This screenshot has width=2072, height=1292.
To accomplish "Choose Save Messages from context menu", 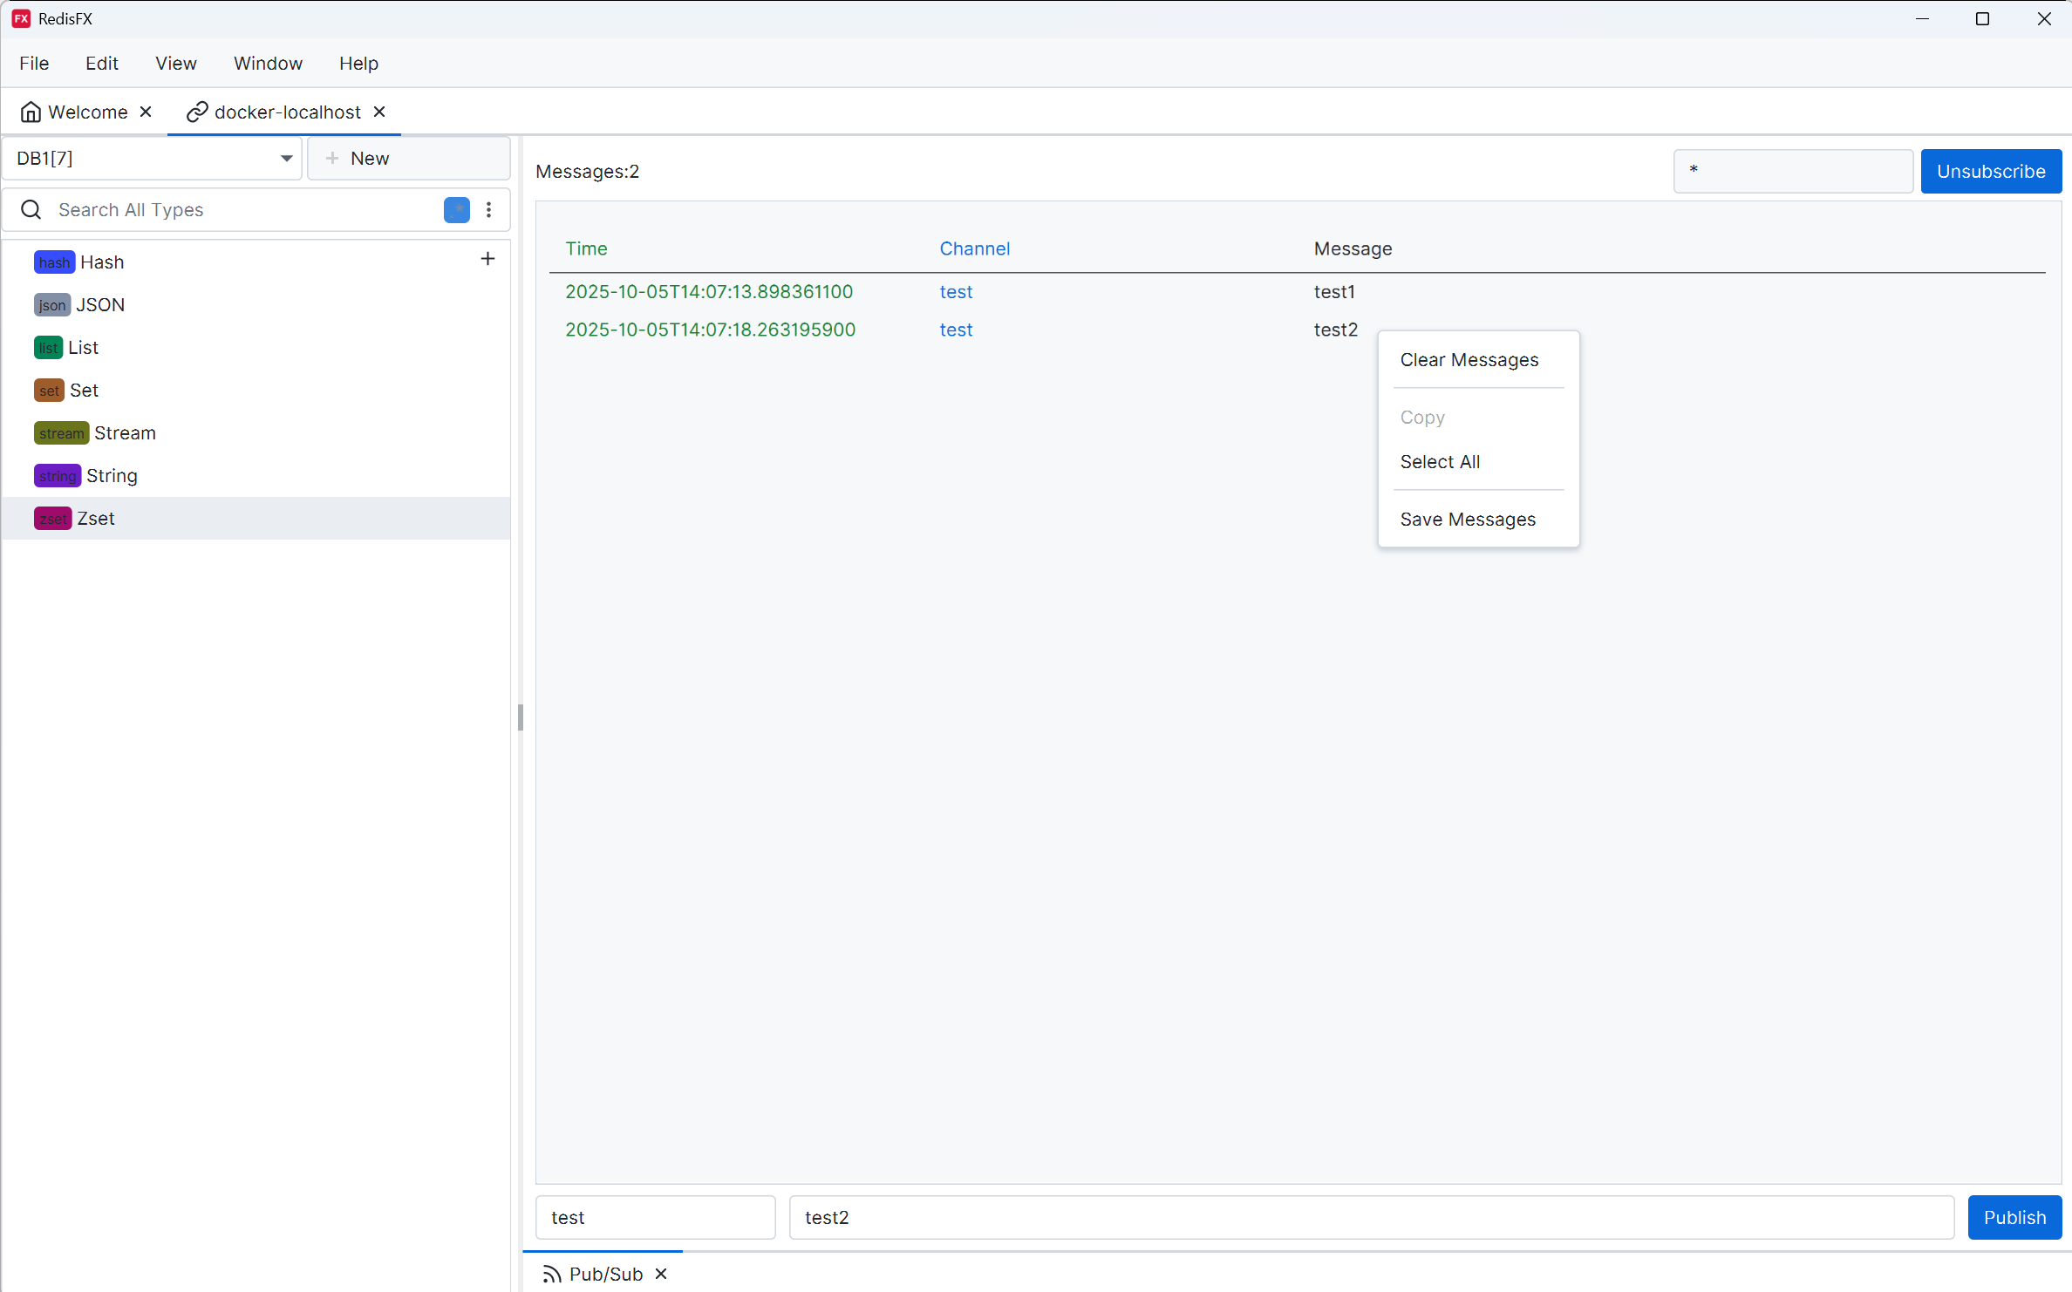I will 1467,520.
